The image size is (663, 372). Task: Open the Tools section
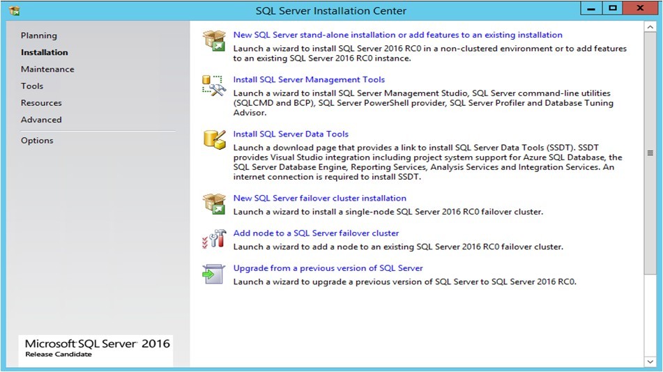point(32,86)
